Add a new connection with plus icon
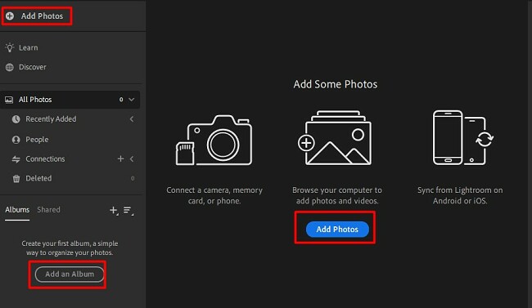 click(120, 158)
